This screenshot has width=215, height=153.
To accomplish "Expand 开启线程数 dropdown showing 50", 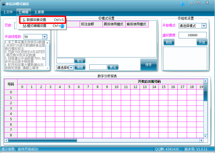I will [x=44, y=37].
